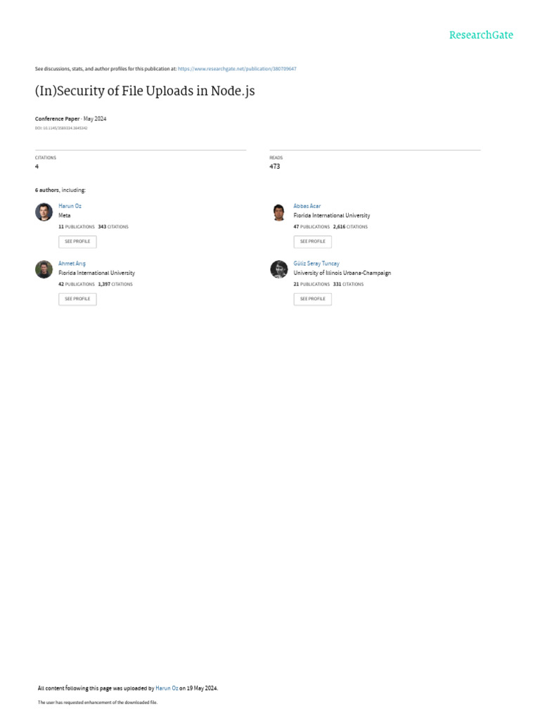Click the DOI number text
Viewport: 540px width, 720px height.
[61, 128]
